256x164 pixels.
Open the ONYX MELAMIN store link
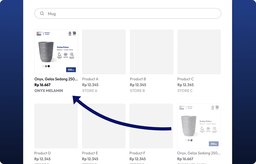pos(49,91)
